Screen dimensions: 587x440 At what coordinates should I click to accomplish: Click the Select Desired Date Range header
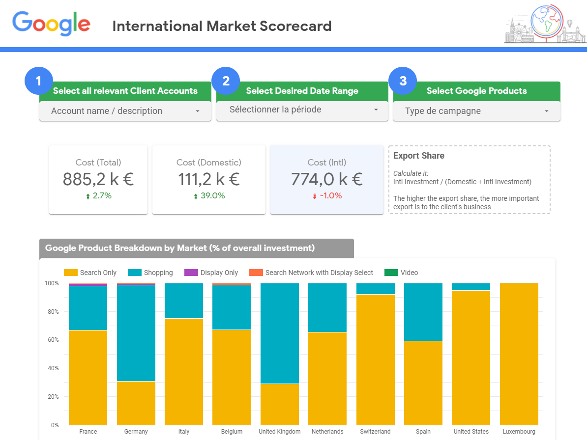[x=302, y=91]
